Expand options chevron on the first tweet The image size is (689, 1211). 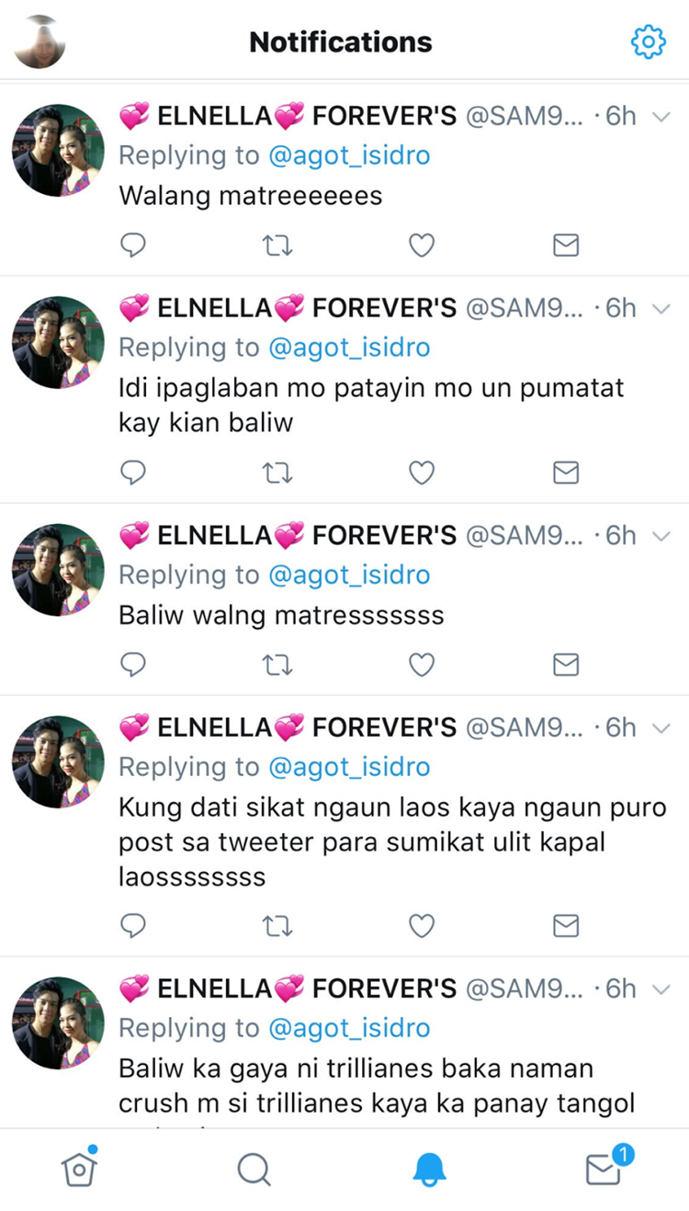pos(661,116)
